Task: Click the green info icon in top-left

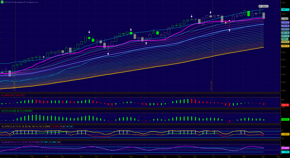Action: pos(2,2)
